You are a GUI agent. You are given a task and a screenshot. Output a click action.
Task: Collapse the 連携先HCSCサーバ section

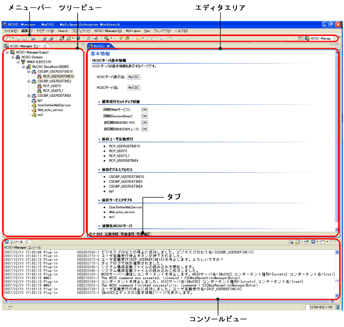pyautogui.click(x=99, y=226)
